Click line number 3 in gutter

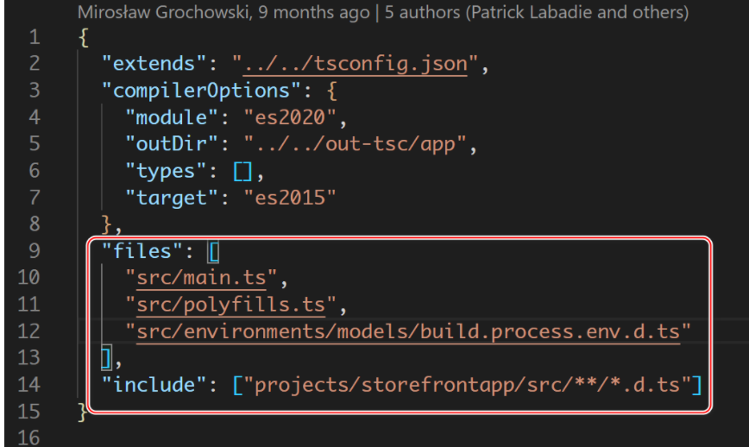(x=34, y=91)
